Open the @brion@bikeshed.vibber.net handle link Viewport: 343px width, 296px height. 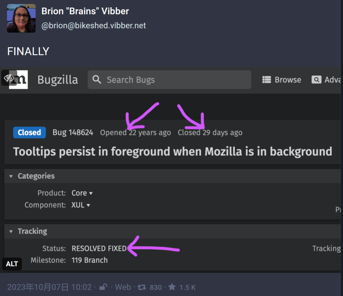coord(94,26)
